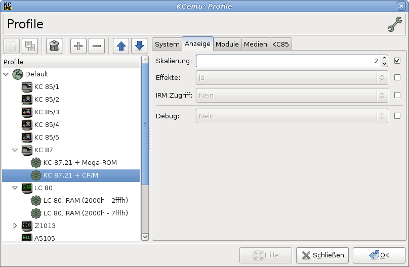Enable the IRM Zugriff checkbox
Viewport: 409px width, 267px height.
click(397, 95)
